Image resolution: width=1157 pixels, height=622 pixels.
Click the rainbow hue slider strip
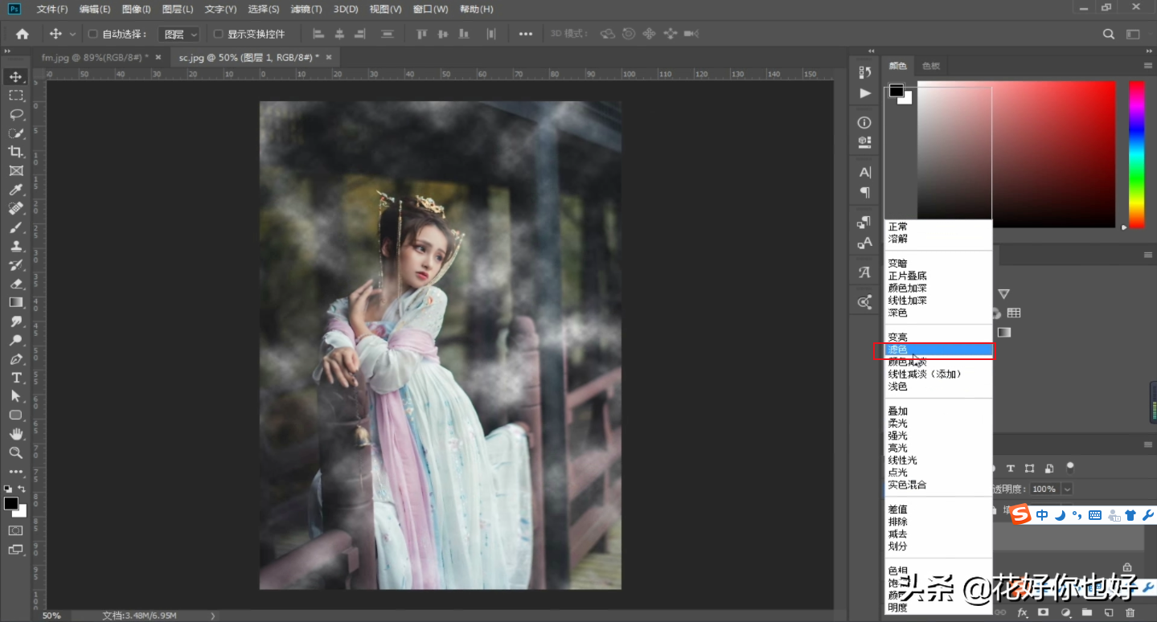click(x=1136, y=153)
